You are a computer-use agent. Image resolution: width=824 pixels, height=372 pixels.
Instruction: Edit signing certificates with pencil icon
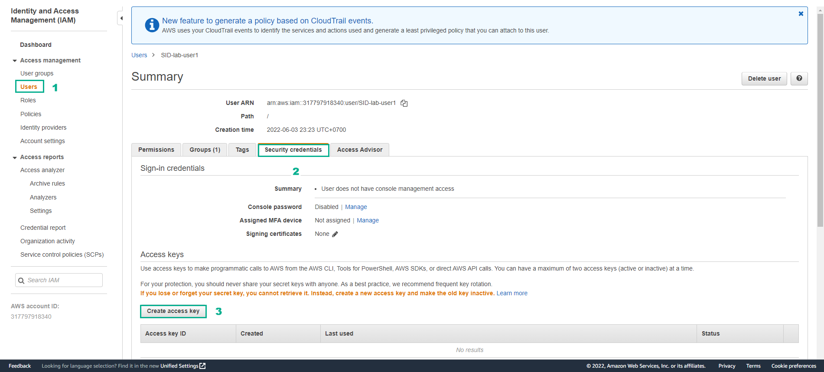point(335,234)
